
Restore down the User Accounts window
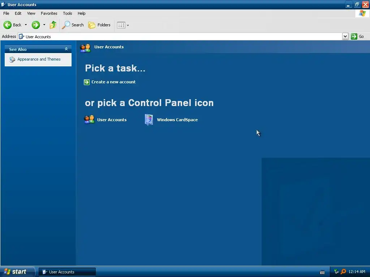tap(357, 4)
